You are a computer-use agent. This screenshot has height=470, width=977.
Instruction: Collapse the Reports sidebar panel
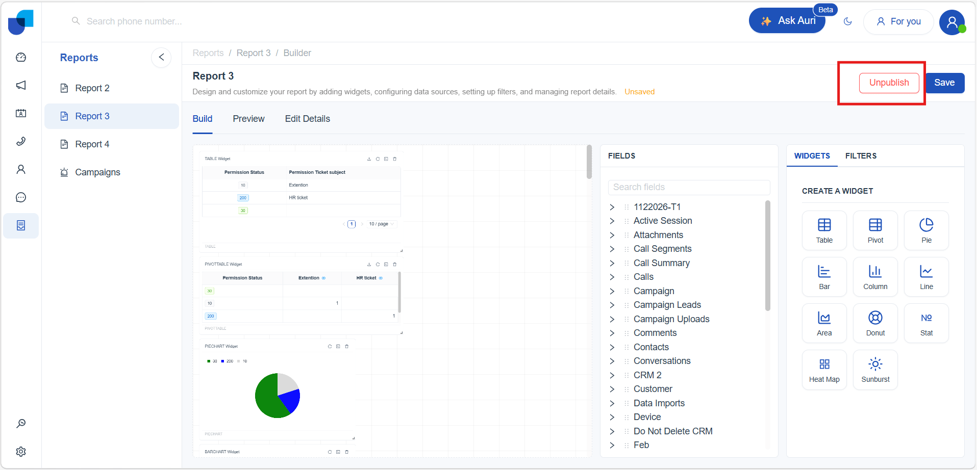click(161, 58)
